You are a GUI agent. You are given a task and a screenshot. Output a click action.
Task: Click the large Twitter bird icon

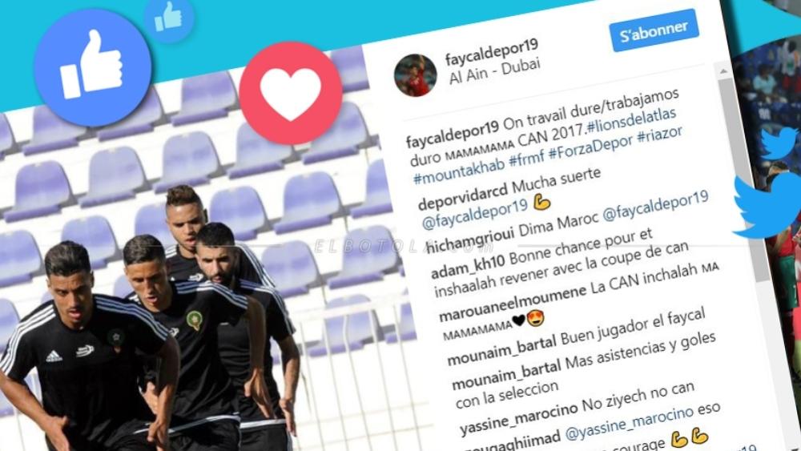pos(767,205)
